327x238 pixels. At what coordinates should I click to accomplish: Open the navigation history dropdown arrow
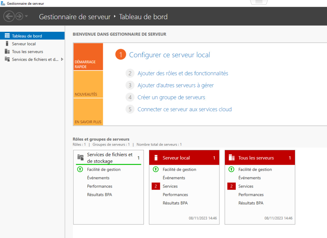(26, 16)
